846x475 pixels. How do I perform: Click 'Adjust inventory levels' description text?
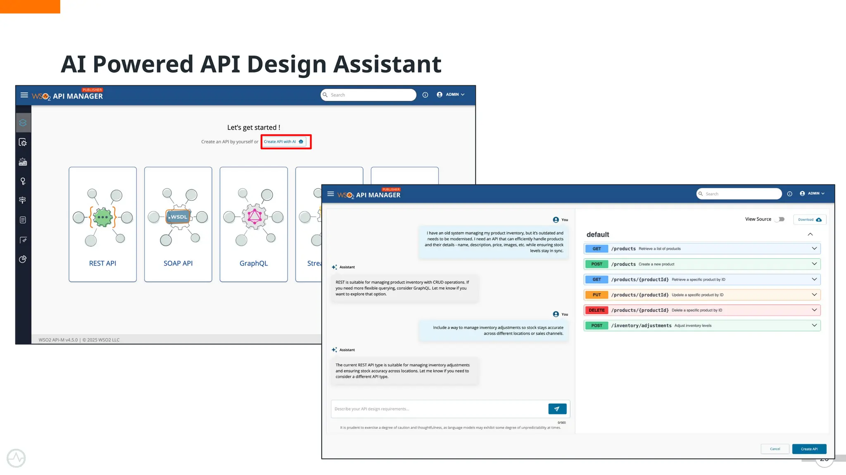[693, 326]
